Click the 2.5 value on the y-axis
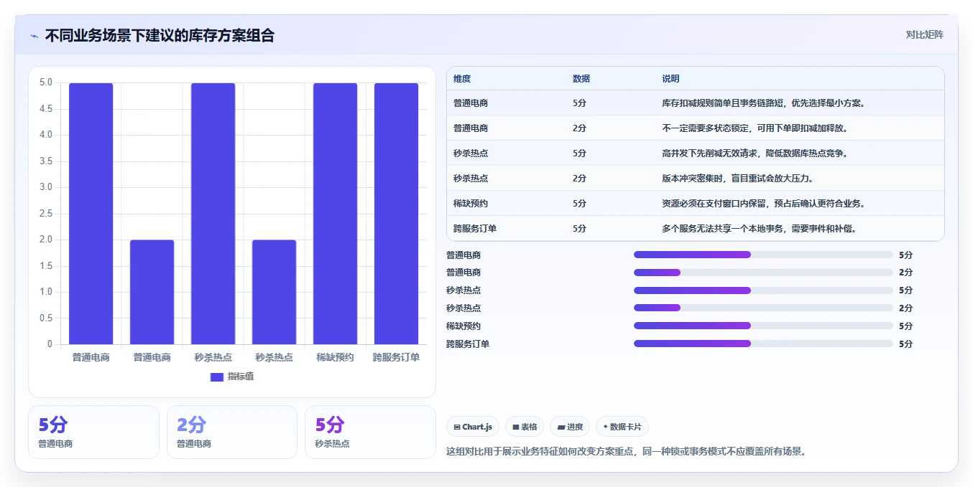The image size is (973, 487). tap(46, 213)
